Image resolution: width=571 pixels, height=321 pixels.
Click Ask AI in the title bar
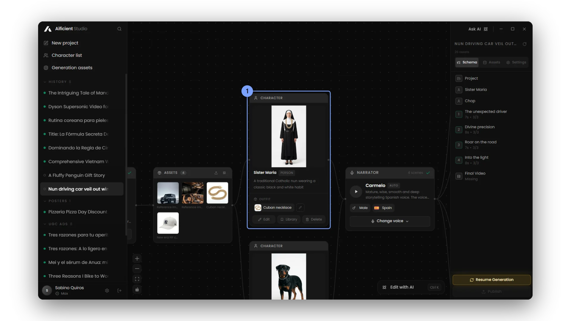(478, 29)
